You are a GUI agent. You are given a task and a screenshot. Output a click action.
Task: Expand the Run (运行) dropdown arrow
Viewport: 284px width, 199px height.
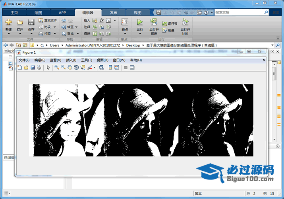(x=140, y=33)
